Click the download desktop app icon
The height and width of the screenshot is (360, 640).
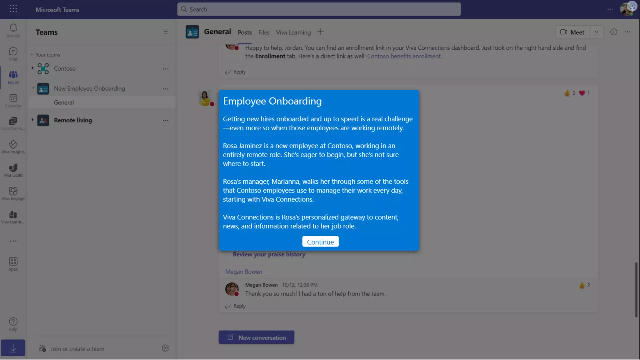point(13,348)
